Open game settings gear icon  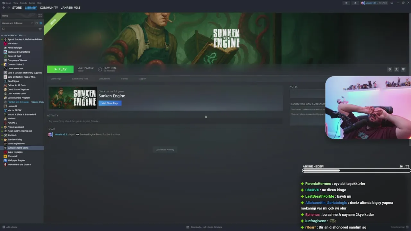(x=390, y=69)
